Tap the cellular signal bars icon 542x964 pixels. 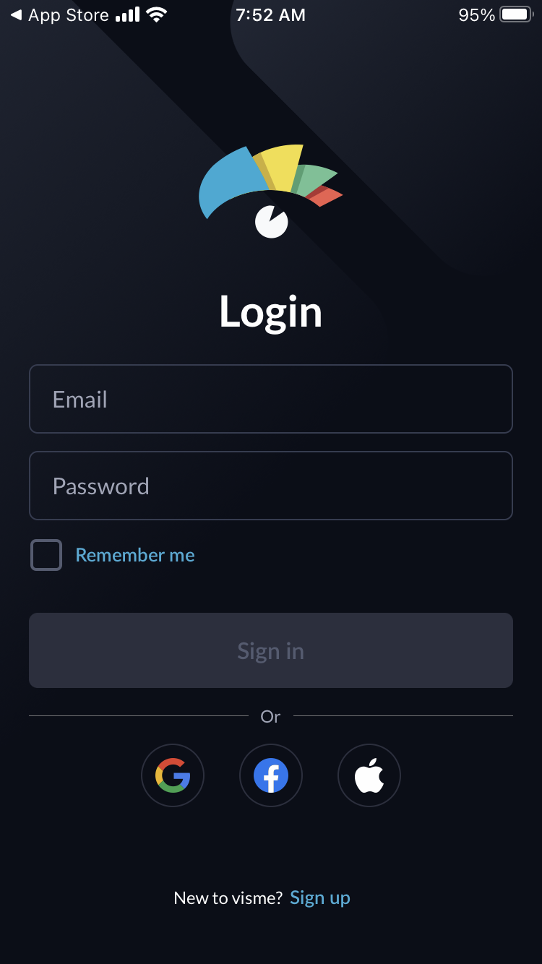(127, 14)
